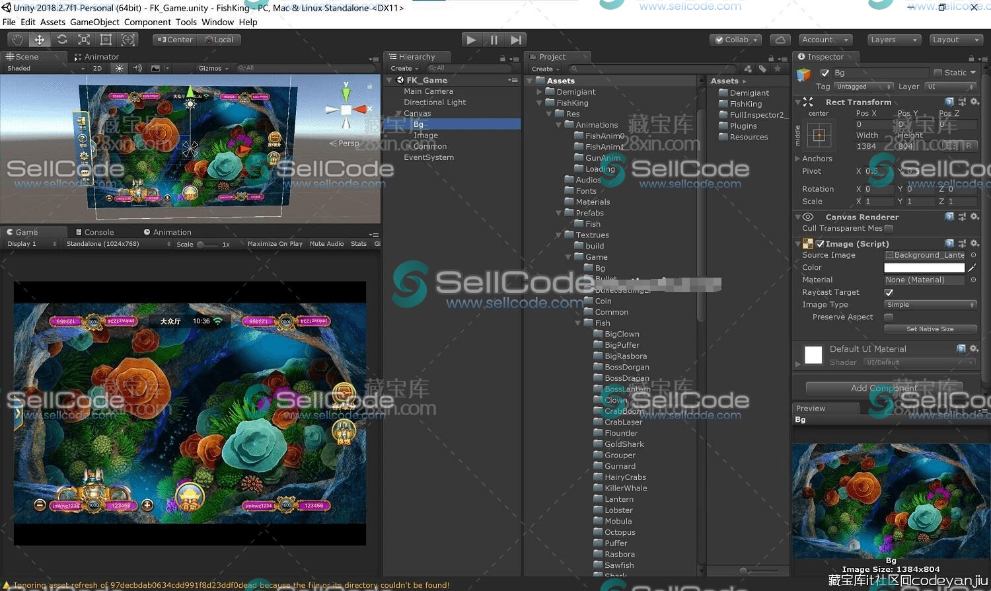Click the Add Component button

click(885, 388)
